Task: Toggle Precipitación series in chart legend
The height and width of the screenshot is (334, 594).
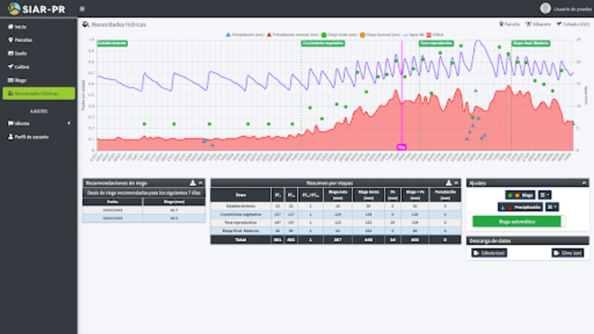Action: coord(245,35)
